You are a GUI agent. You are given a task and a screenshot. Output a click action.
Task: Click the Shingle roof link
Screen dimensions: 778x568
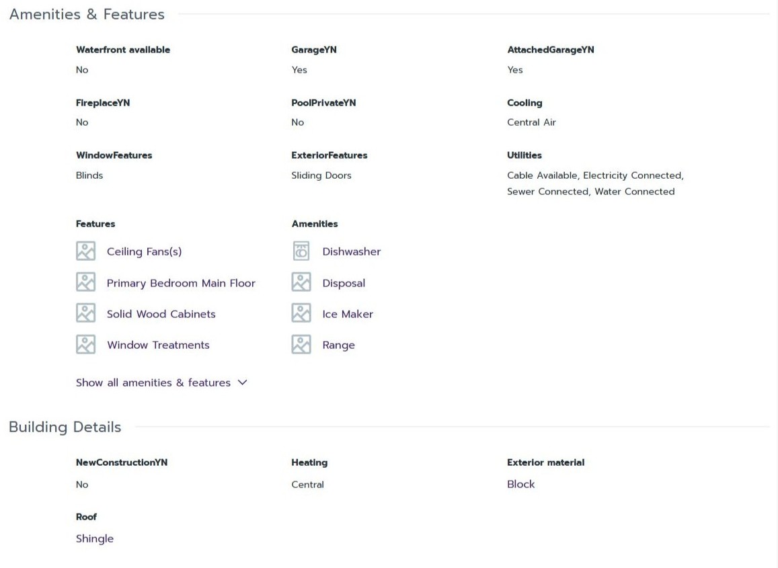tap(95, 538)
